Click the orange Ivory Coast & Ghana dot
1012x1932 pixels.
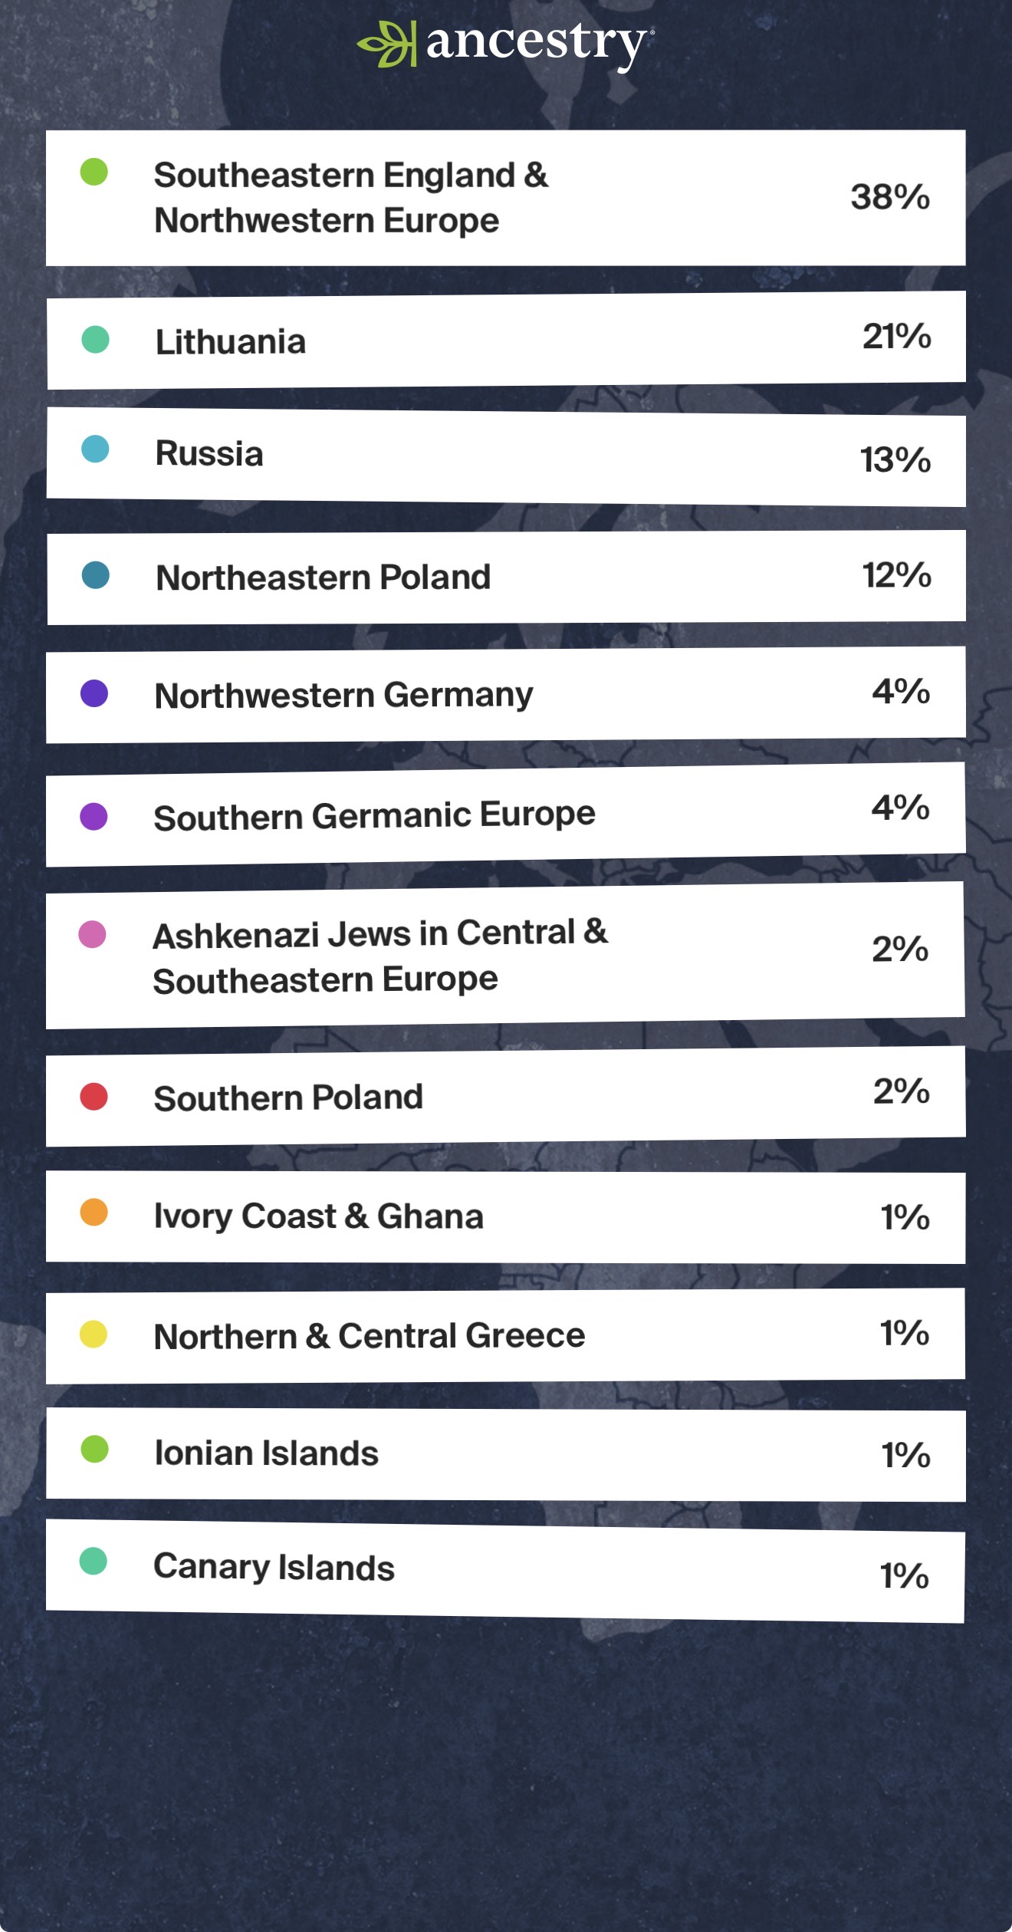coord(94,1213)
